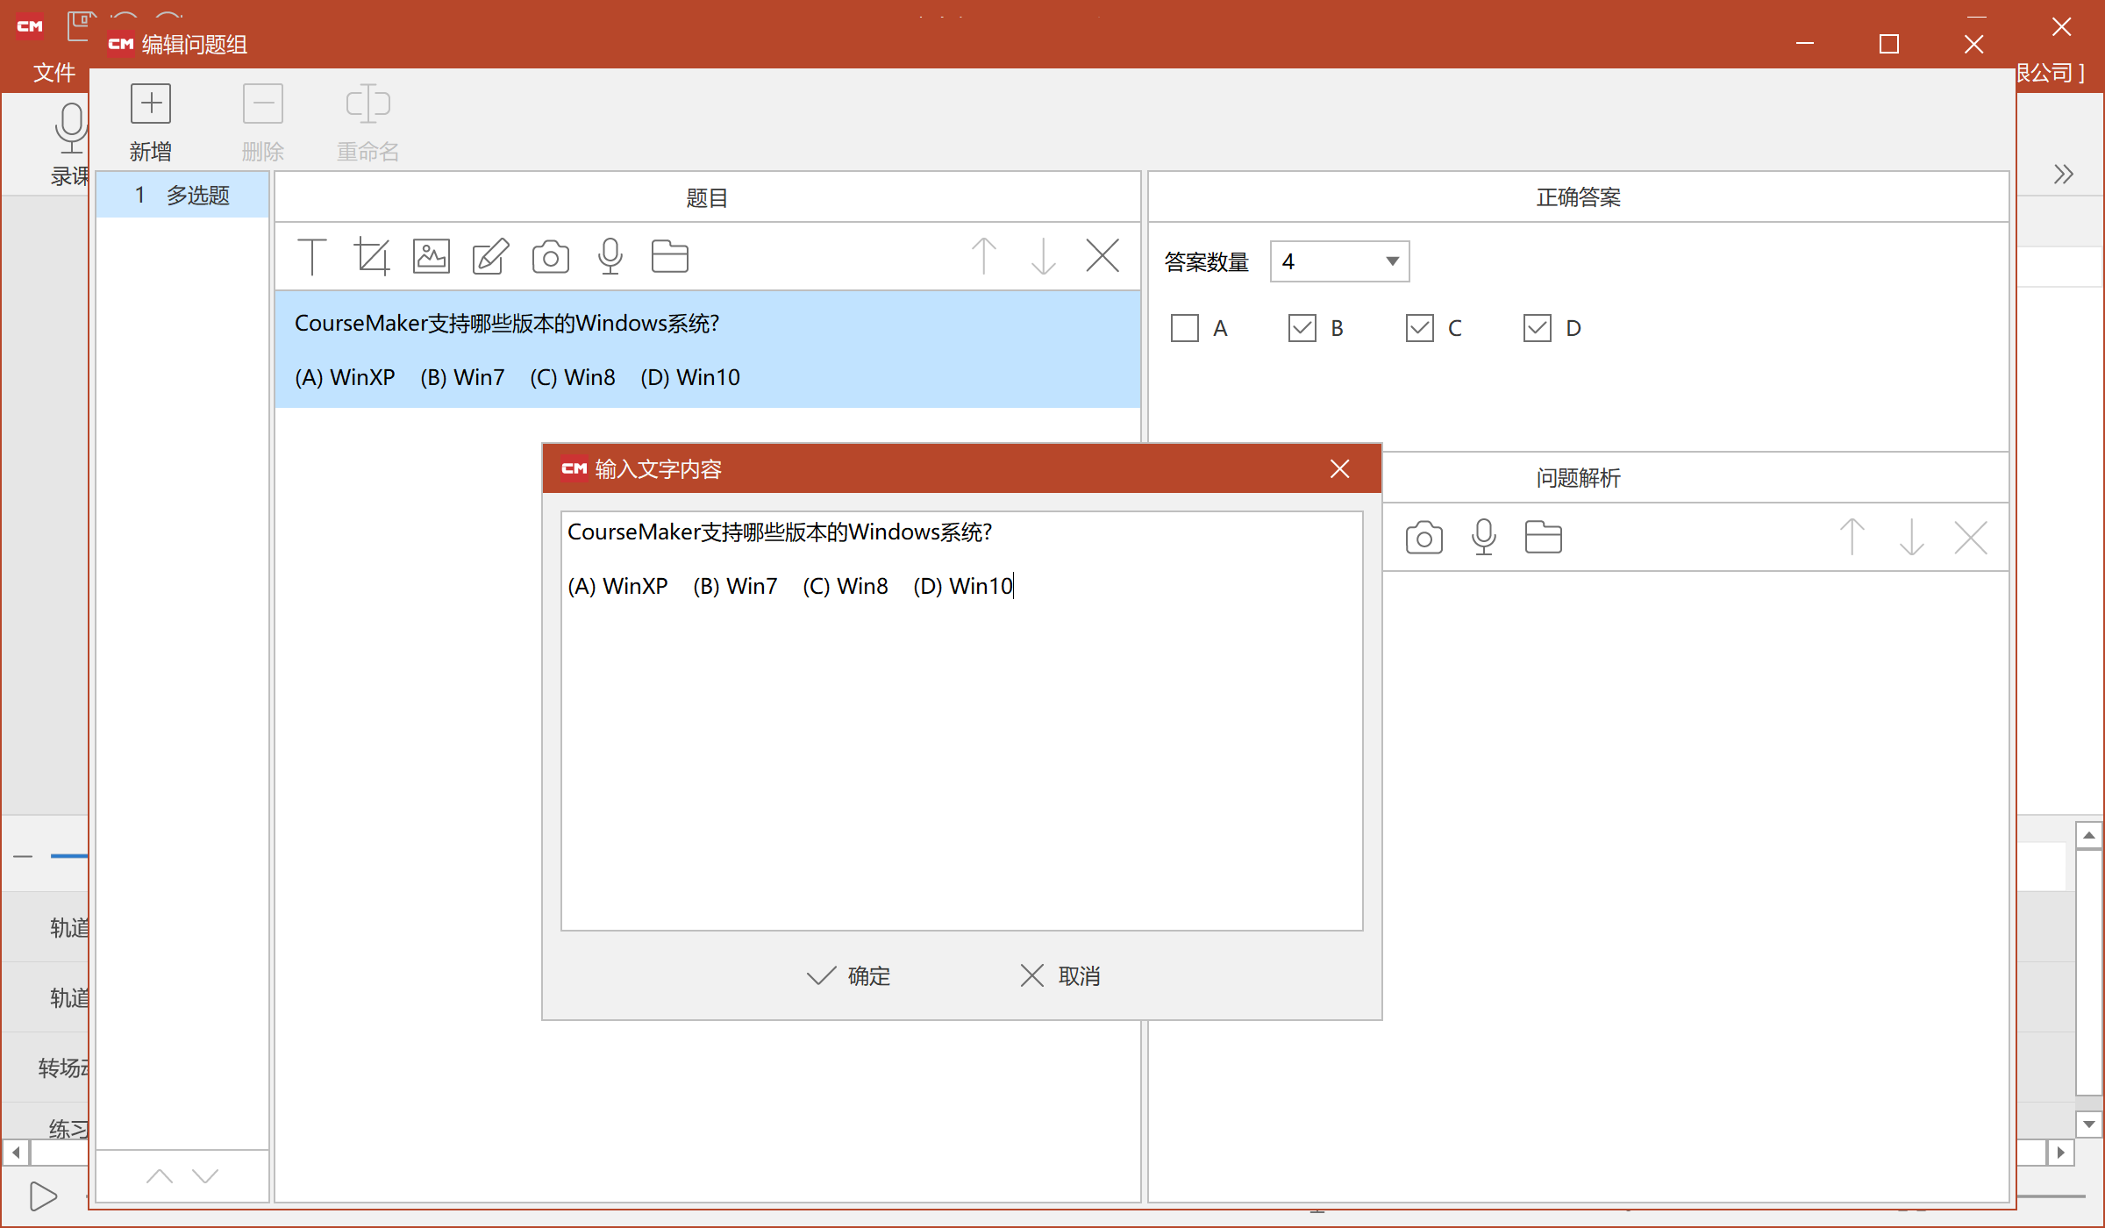This screenshot has height=1228, width=2105.
Task: Open the handwriting edit pencil tool
Action: pos(491,257)
